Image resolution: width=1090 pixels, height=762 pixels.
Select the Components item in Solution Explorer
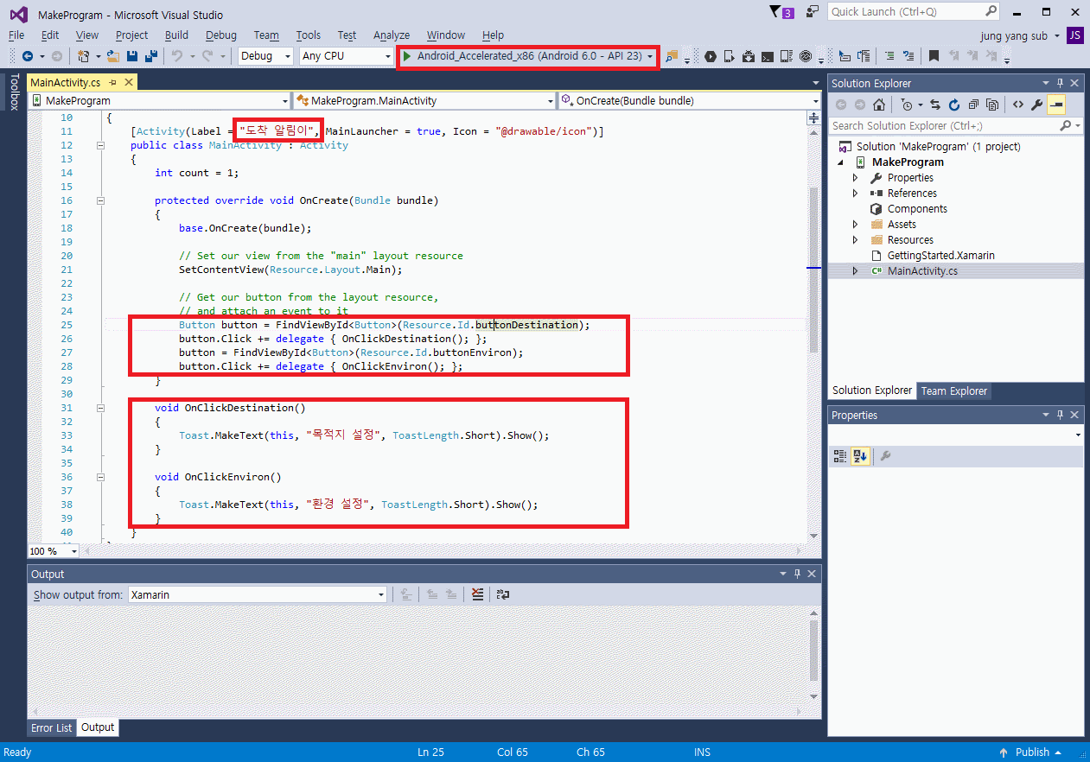(917, 209)
